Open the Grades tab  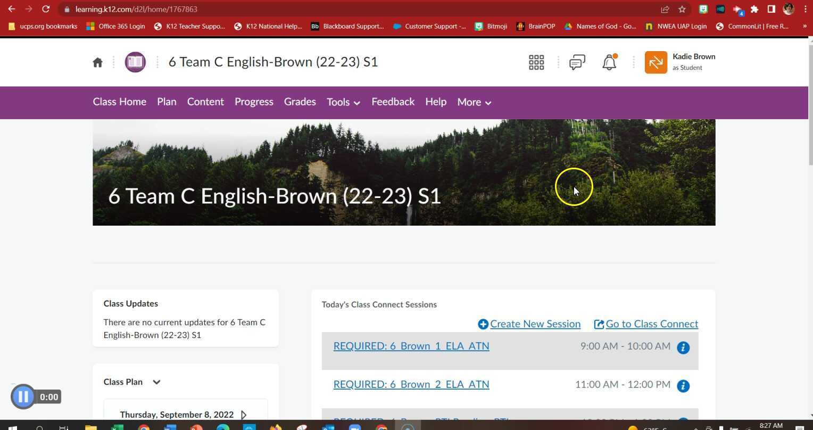300,102
